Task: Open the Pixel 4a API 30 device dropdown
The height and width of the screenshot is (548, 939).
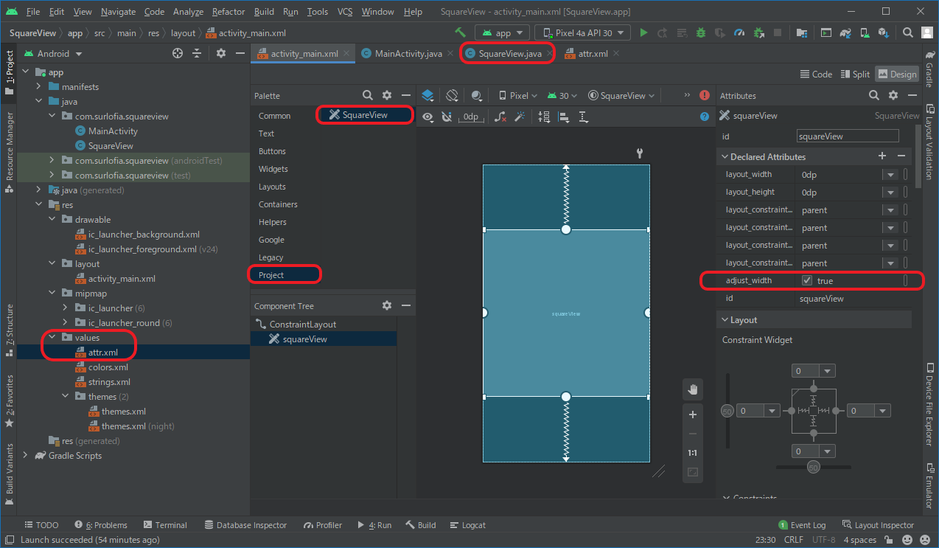Action: pyautogui.click(x=582, y=32)
